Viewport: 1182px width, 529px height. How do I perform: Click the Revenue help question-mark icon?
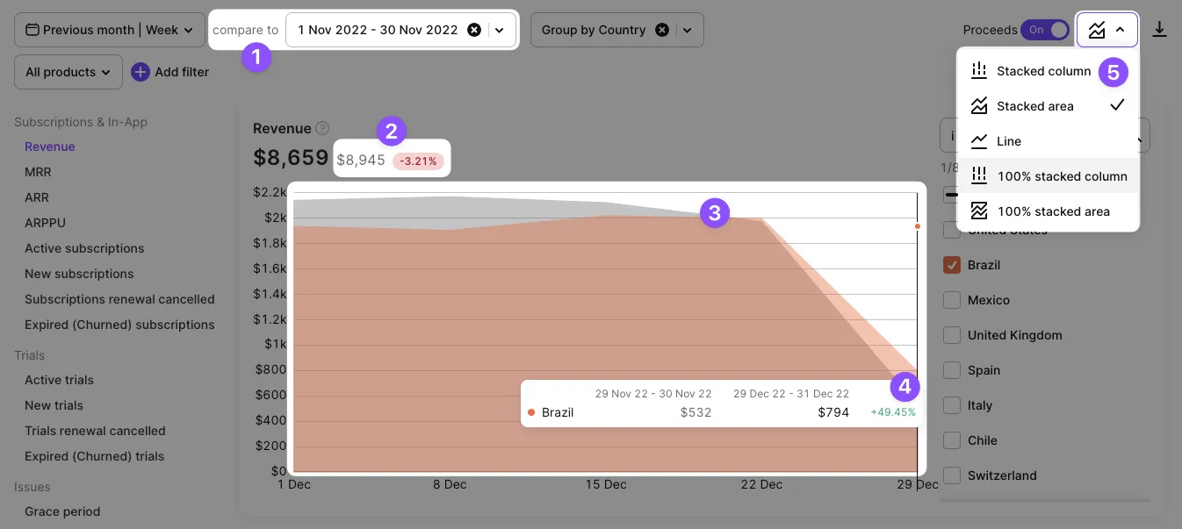(322, 128)
